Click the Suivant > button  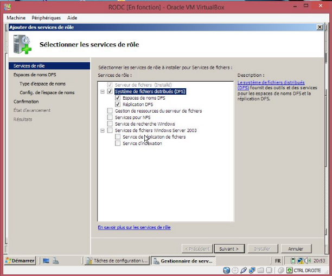pyautogui.click(x=229, y=249)
